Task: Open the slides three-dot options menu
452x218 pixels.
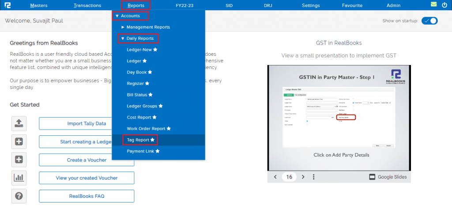Action: point(314,177)
